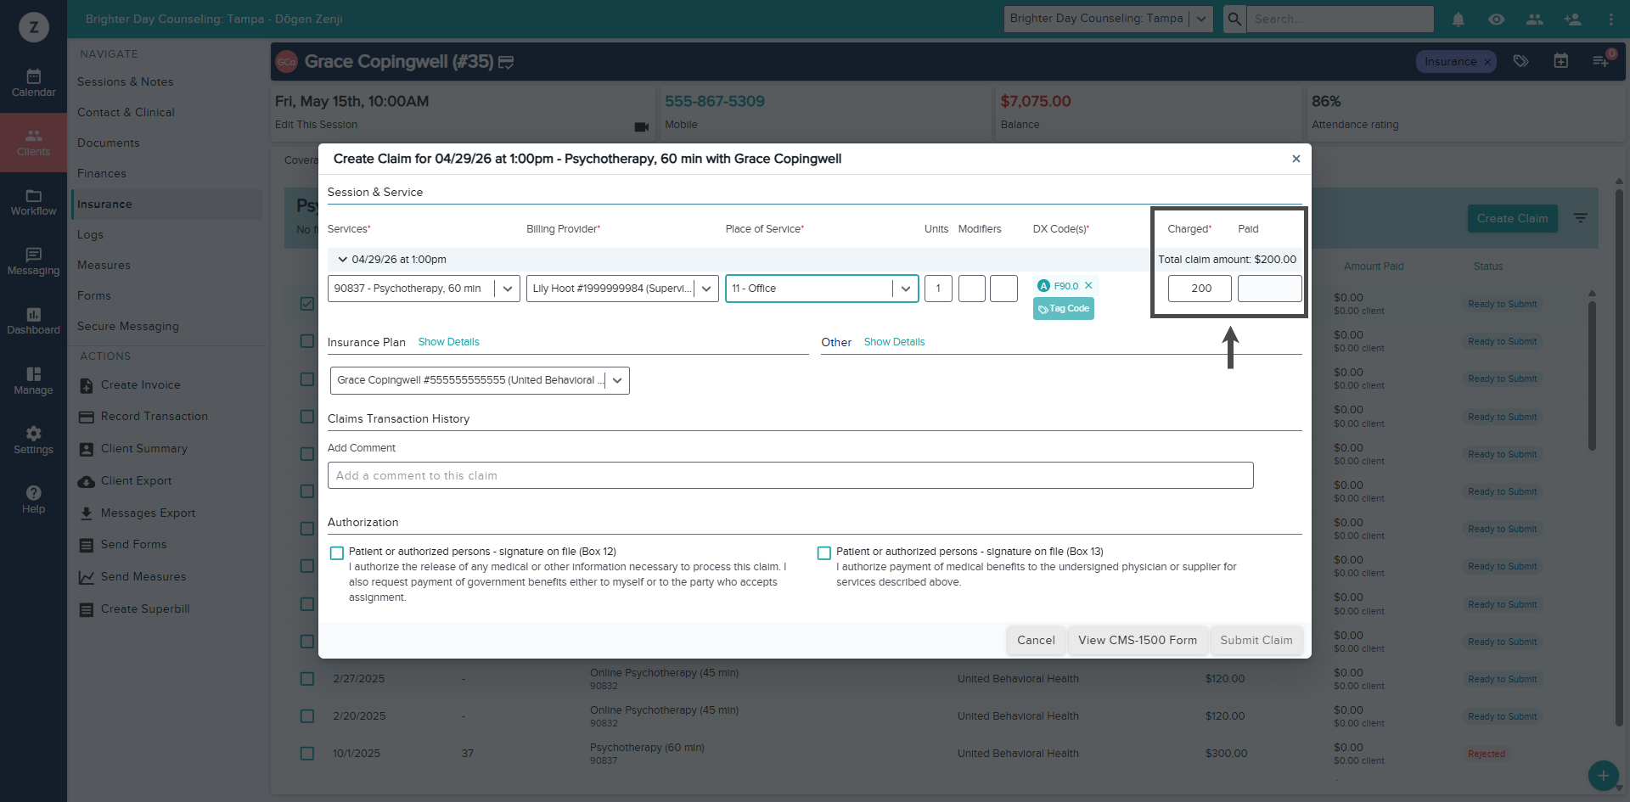Click the Charged amount field
The width and height of the screenshot is (1630, 802).
(1200, 289)
